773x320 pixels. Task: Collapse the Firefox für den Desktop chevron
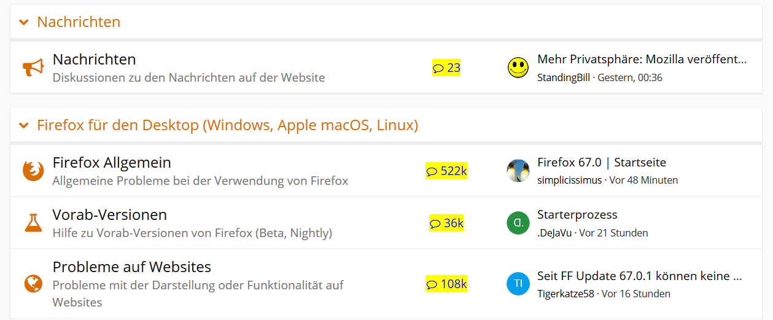tap(24, 126)
